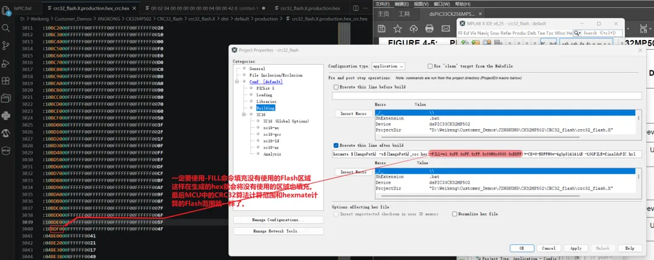Open the 文件(F) menu
Image resolution: width=654 pixels, height=260 pixels.
382,4
